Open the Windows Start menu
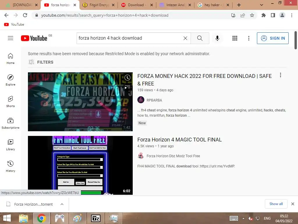Screen dimensions: 298x224 pos(7,218)
